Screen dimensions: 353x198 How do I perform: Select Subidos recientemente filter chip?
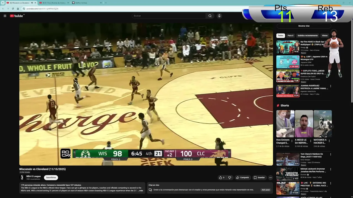coord(307,35)
